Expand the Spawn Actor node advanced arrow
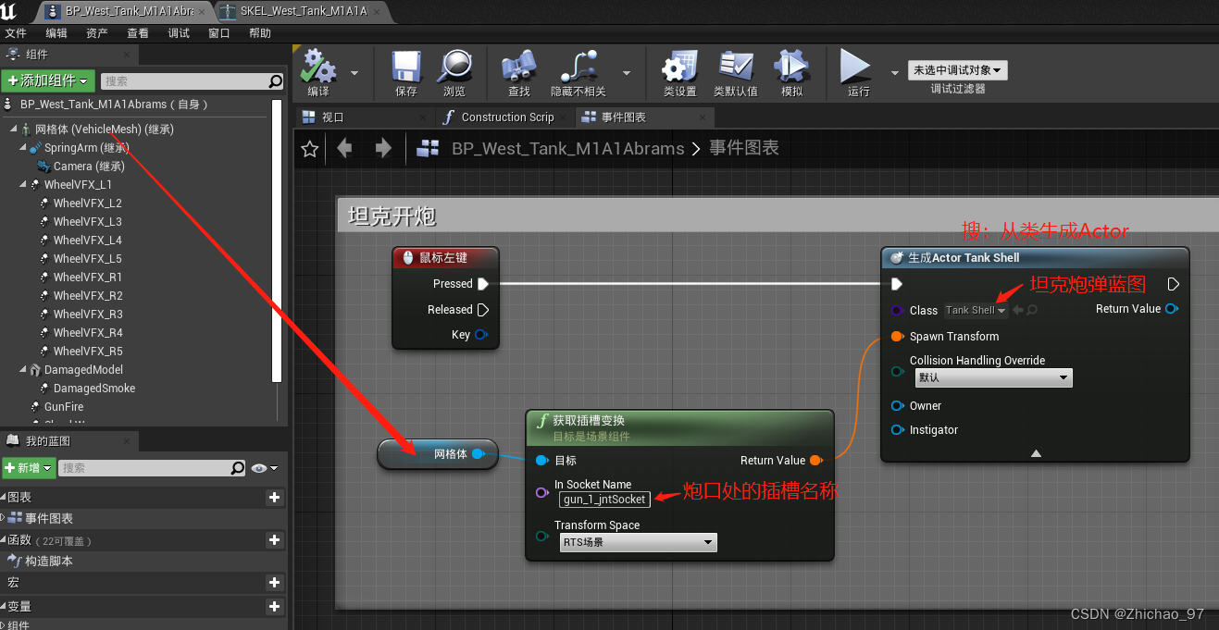Viewport: 1219px width, 630px height. (1036, 453)
